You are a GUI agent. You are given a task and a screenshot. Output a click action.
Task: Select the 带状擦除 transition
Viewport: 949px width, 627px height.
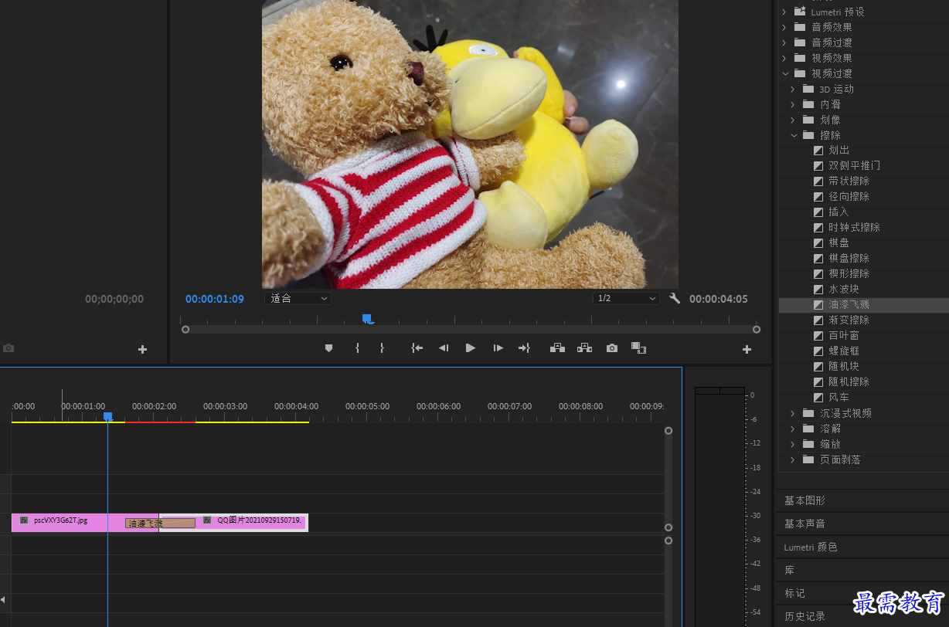849,181
